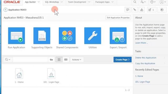Click the Application 96453 breadcrumb text
The width and height of the screenshot is (168, 94).
(17, 10)
